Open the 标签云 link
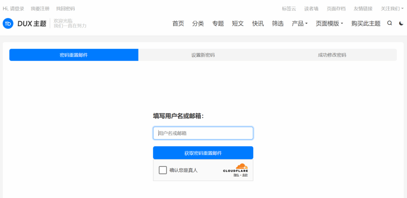 [x=289, y=8]
